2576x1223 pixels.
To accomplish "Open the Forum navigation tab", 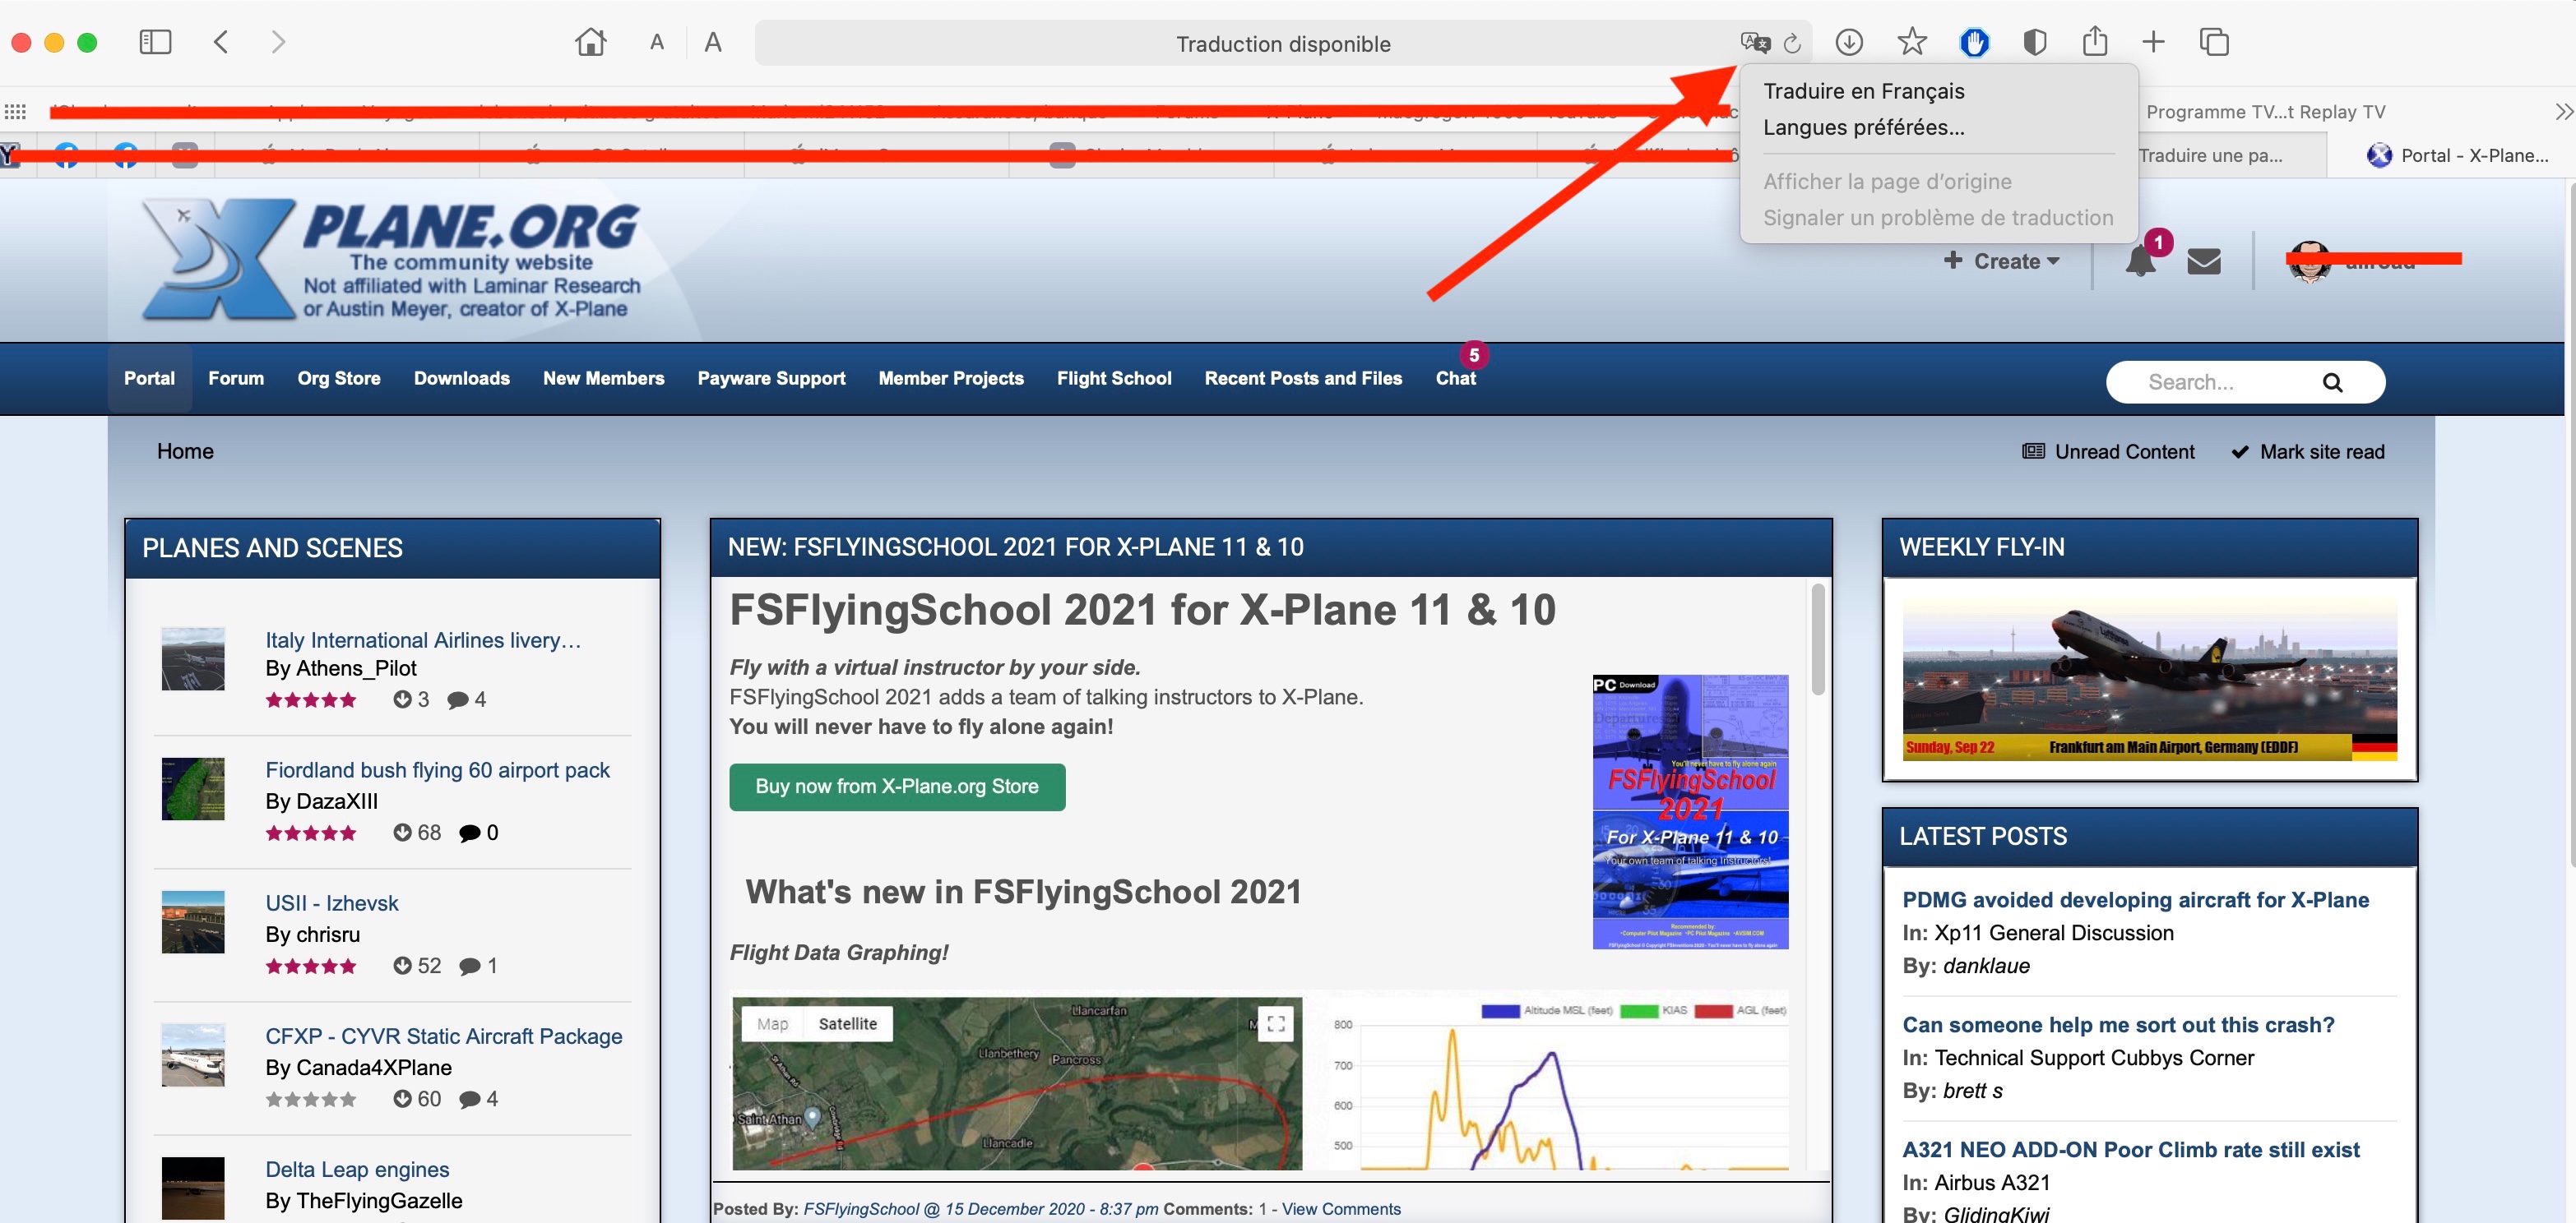I will (x=236, y=379).
